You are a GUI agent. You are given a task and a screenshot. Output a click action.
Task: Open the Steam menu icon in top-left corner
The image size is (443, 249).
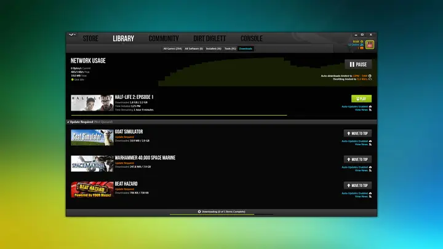pos(72,34)
